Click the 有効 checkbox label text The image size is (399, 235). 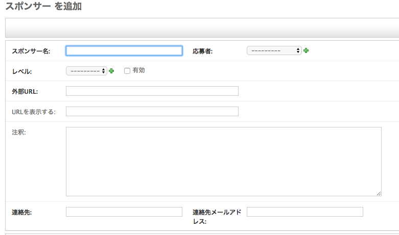click(x=138, y=70)
